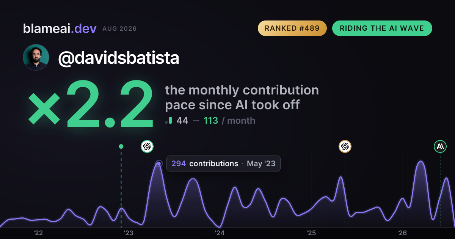This screenshot has width=455, height=239.
Task: Click the RIDING THE AI WAVE badge
Action: [x=382, y=28]
